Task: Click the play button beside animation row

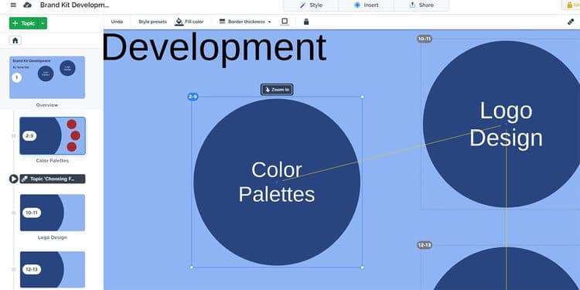Action: tap(14, 179)
